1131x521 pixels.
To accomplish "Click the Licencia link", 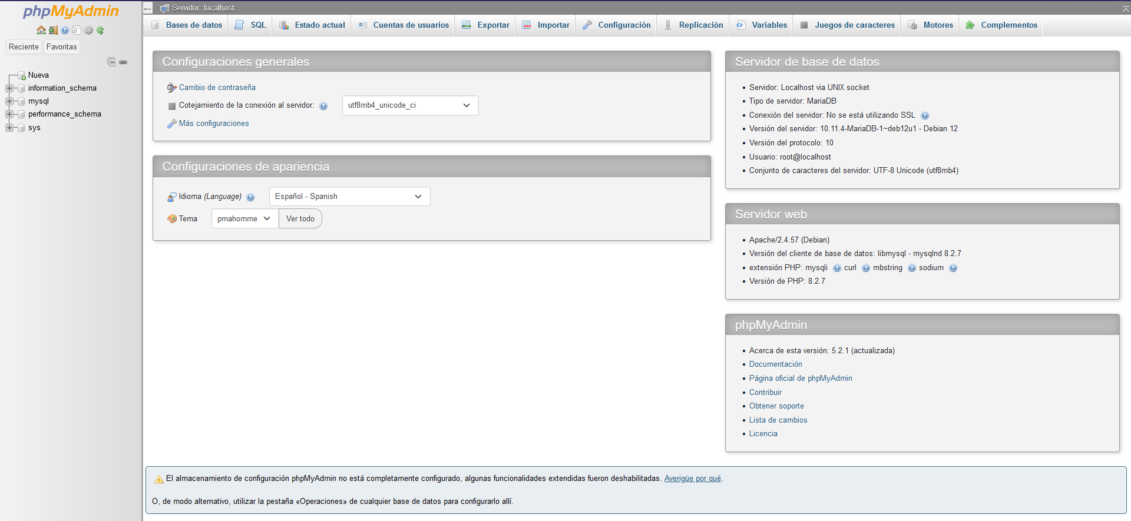I will click(x=763, y=434).
